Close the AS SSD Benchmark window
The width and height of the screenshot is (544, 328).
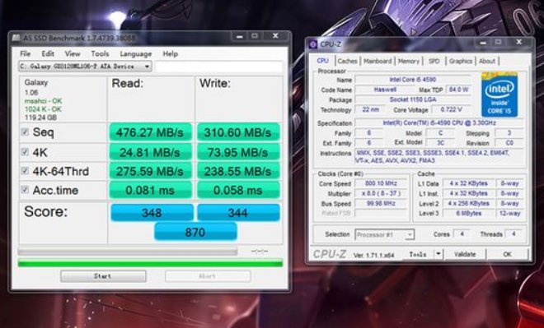(275, 36)
